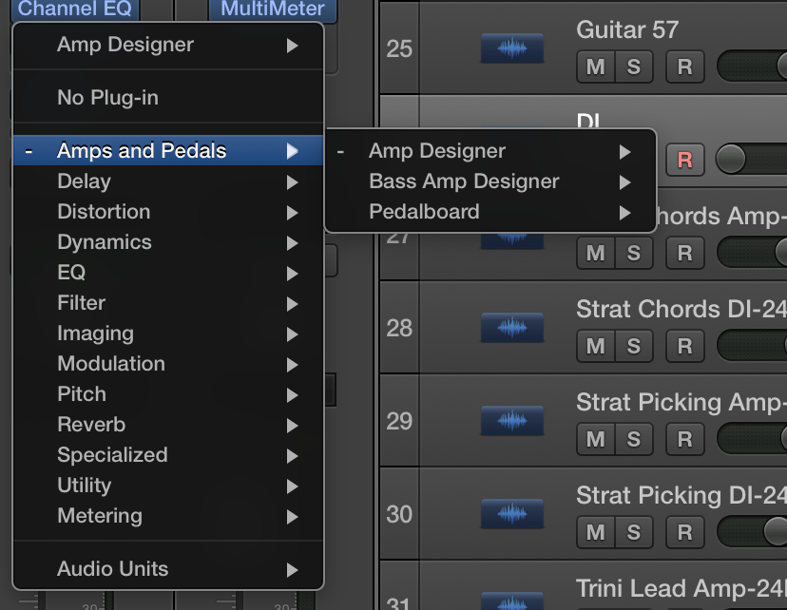Solo the Strat Picking Amp track 29

633,439
